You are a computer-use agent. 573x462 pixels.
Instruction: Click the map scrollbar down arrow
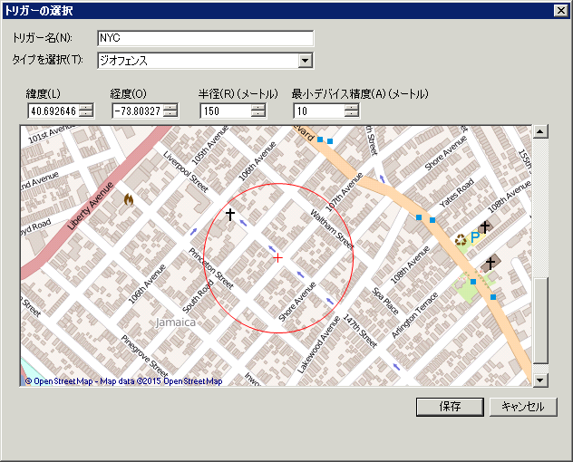click(x=540, y=380)
